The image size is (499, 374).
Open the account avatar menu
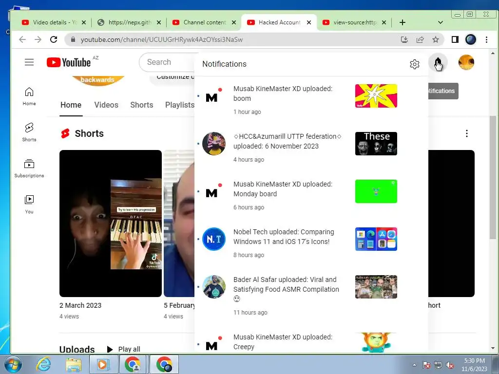466,62
